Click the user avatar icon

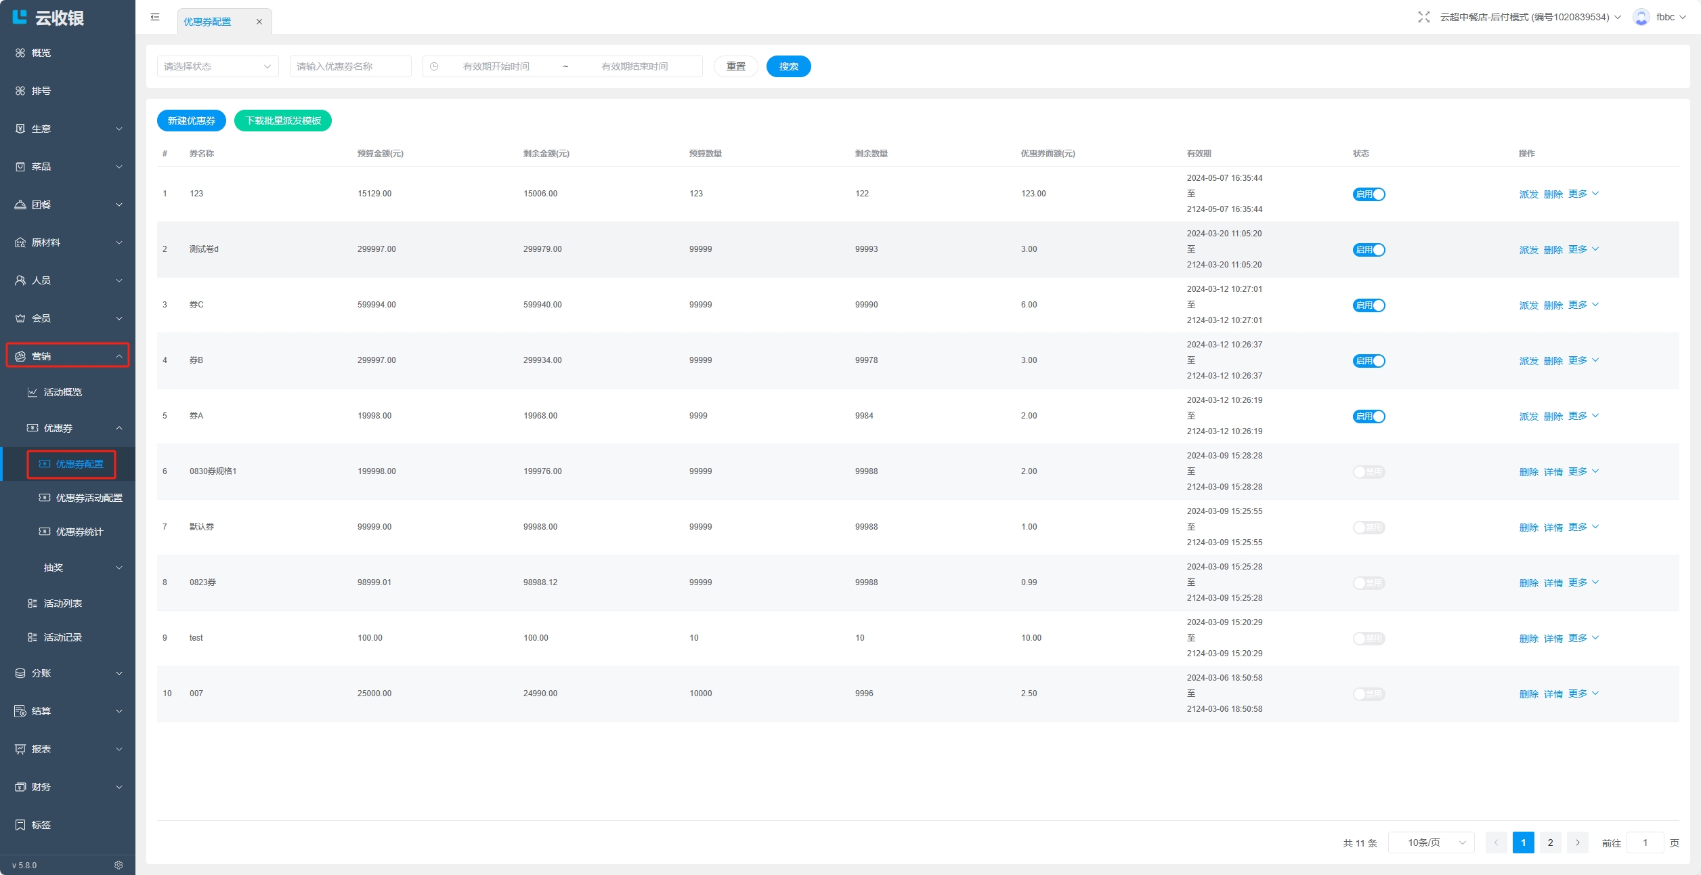point(1640,17)
